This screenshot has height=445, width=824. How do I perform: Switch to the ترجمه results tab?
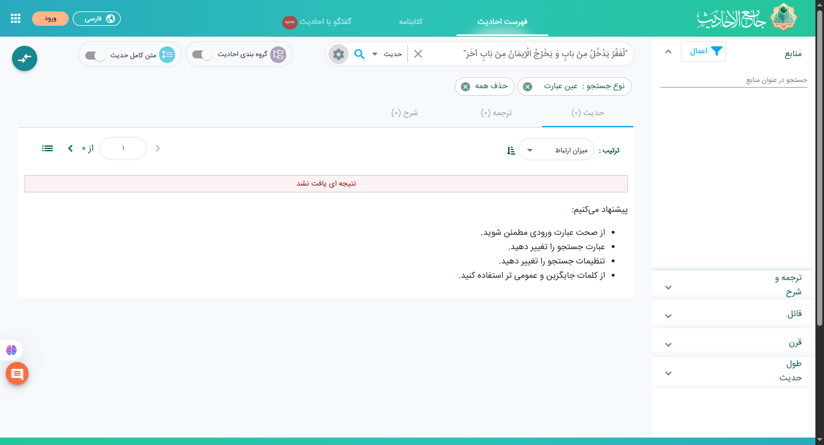coord(496,113)
